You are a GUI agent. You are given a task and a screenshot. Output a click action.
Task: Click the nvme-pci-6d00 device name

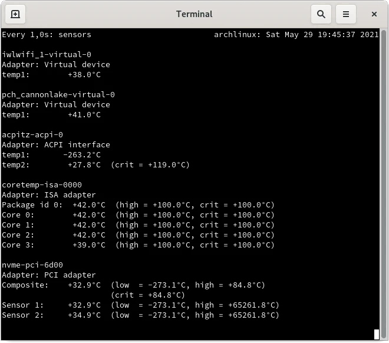(32, 265)
